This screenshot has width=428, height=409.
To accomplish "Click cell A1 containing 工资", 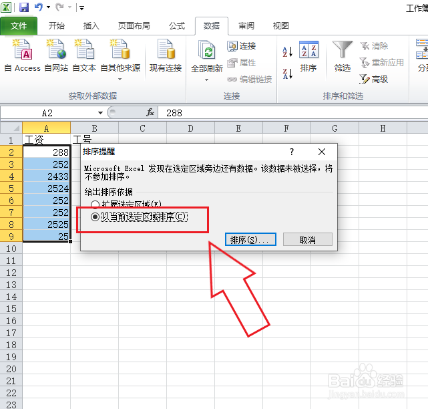I will pyautogui.click(x=46, y=140).
